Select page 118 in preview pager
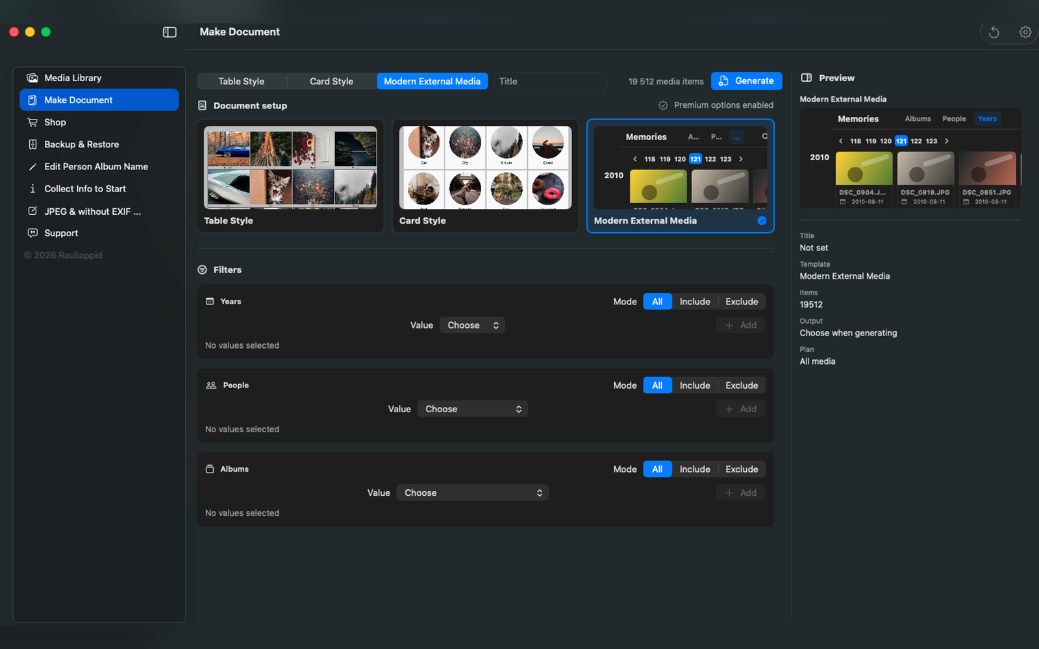The width and height of the screenshot is (1039, 649). pos(855,141)
